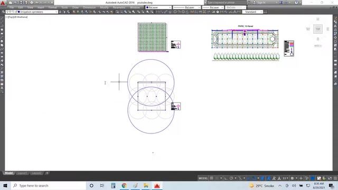Click the Open file icon in quick access toolbar

(15, 3)
